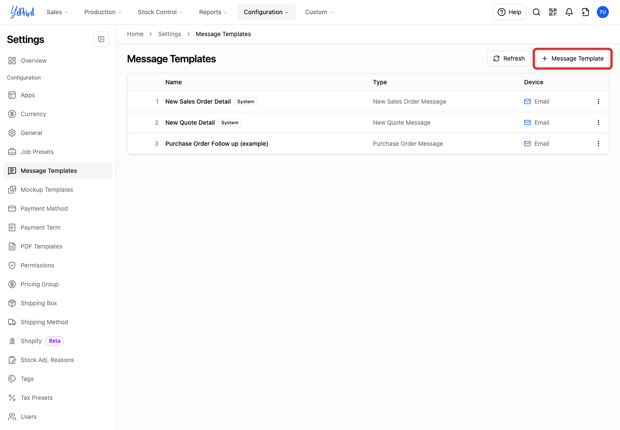620x430 pixels.
Task: Collapse the Settings sidebar panel
Action: 101,39
